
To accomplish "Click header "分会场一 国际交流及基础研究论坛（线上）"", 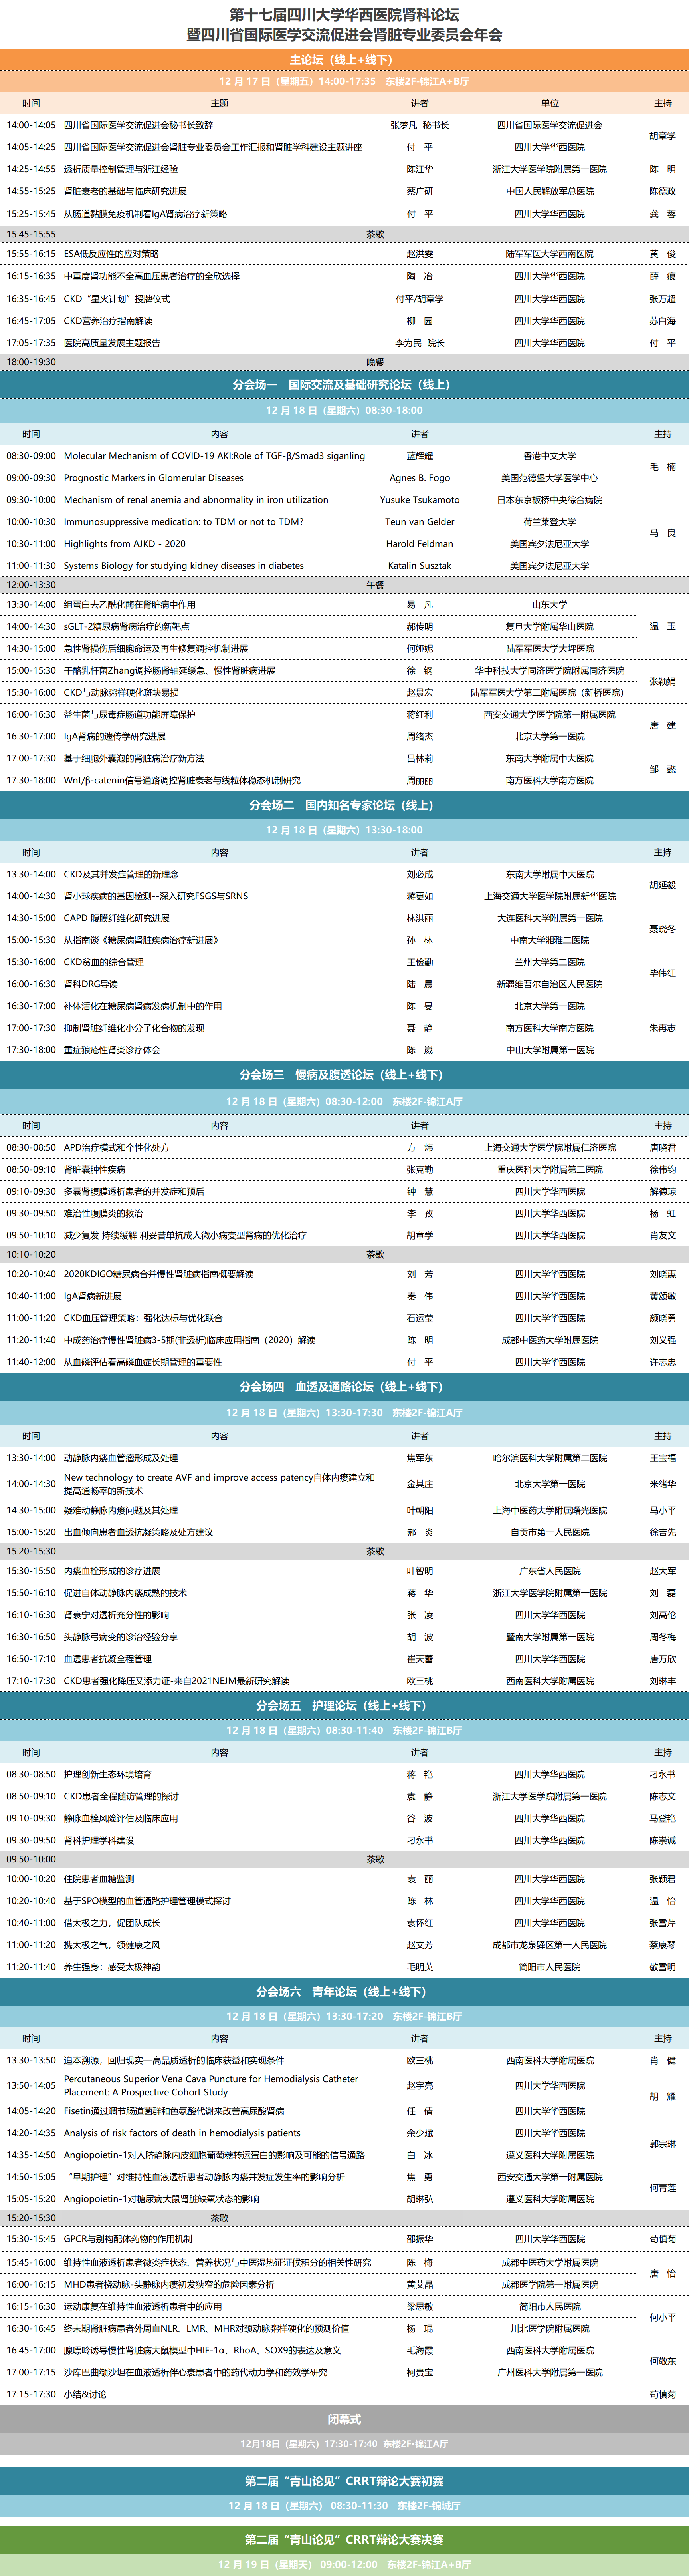I will [344, 385].
